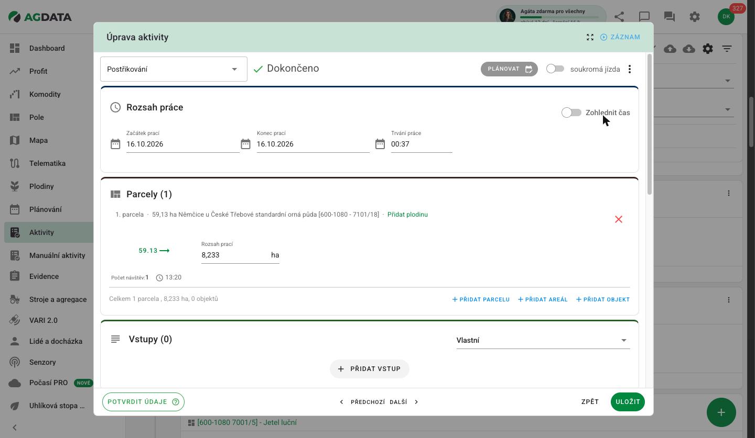Open the settings gear in top bar
This screenshot has width=755, height=438.
coord(695,17)
